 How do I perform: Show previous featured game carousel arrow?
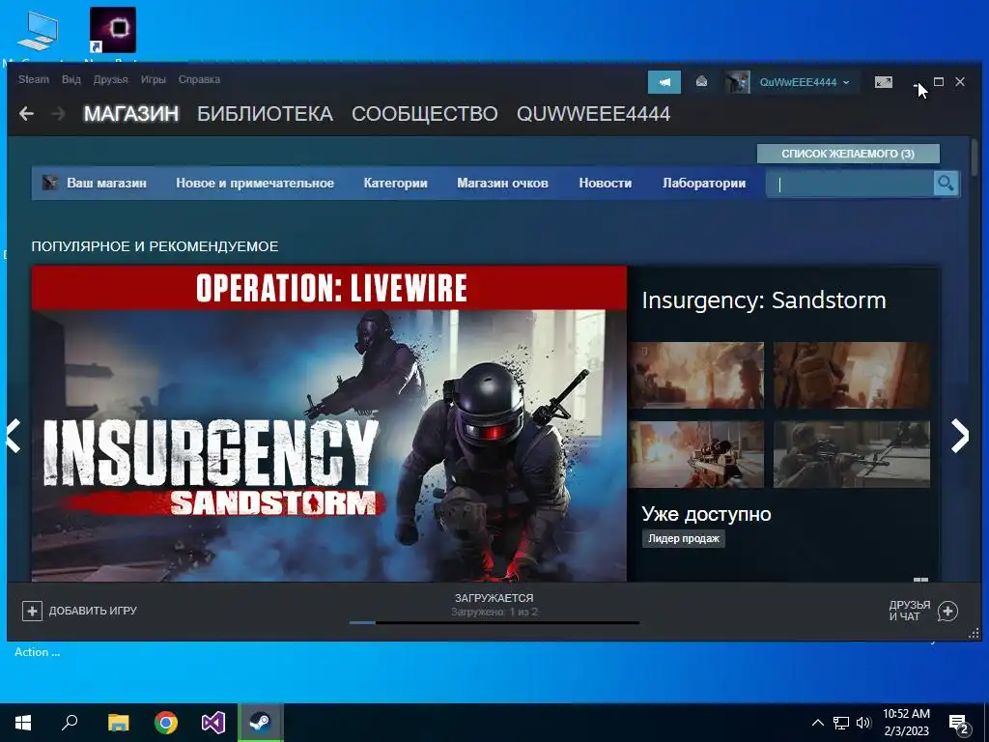point(14,436)
